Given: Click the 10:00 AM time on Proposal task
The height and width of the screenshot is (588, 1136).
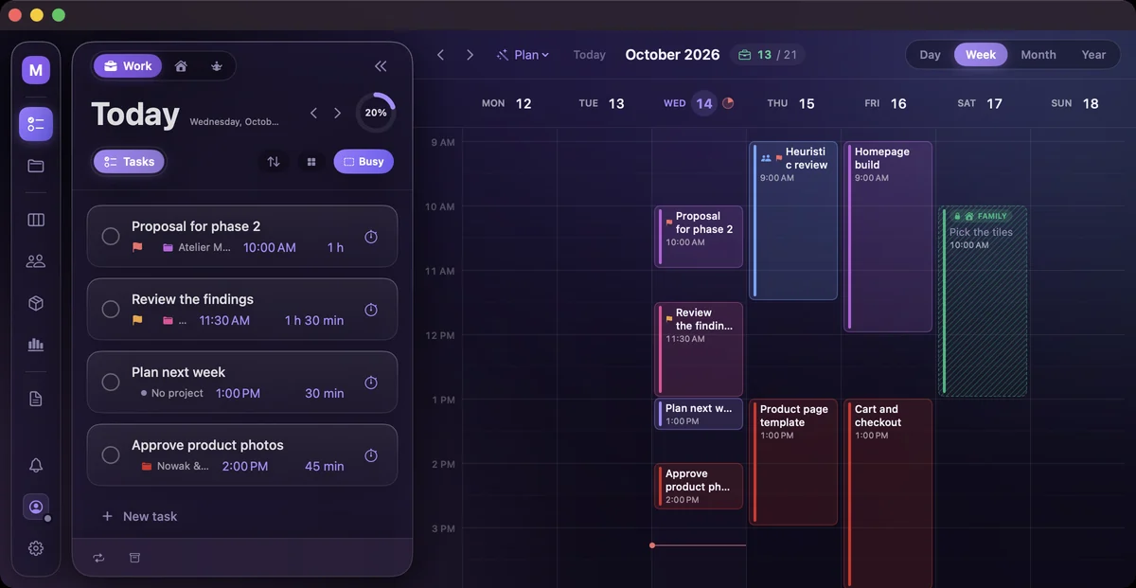Looking at the screenshot, I should click(x=270, y=247).
